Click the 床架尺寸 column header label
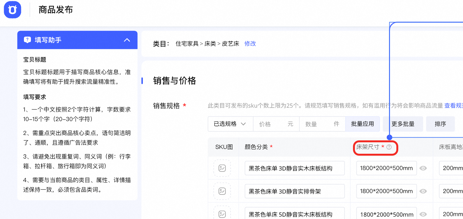Image resolution: width=463 pixels, height=219 pixels. [x=368, y=147]
